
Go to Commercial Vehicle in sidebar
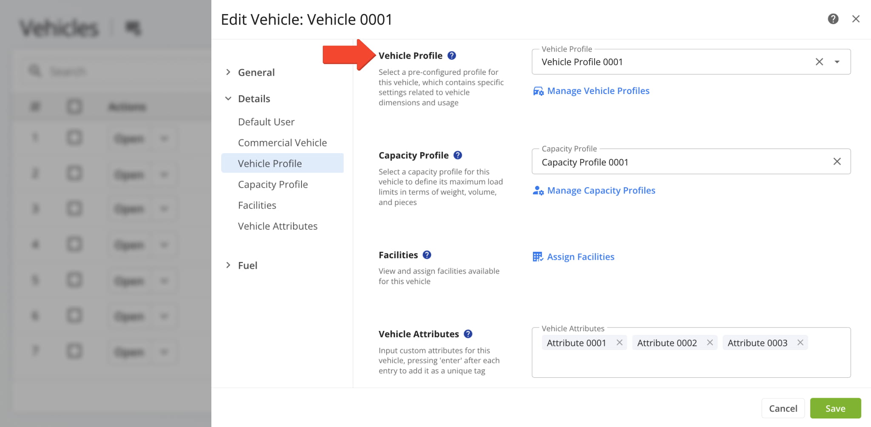coord(282,143)
